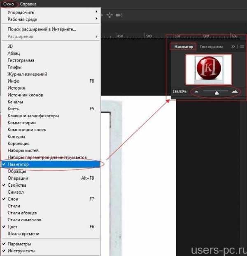Viewport: 247px width, 256px height.
Task: Open the Символ panel
Action: (x=51, y=192)
